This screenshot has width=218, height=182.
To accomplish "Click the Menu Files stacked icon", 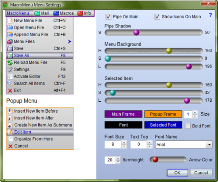I will [x=10, y=42].
